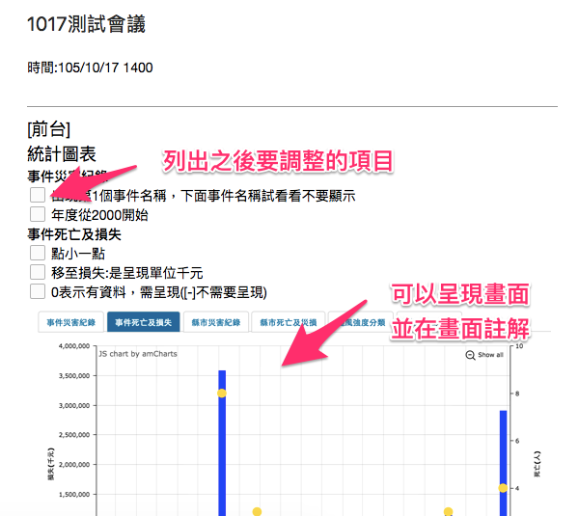Click the 損失(千元) vertical axis title
Image resolution: width=579 pixels, height=516 pixels.
coord(51,464)
